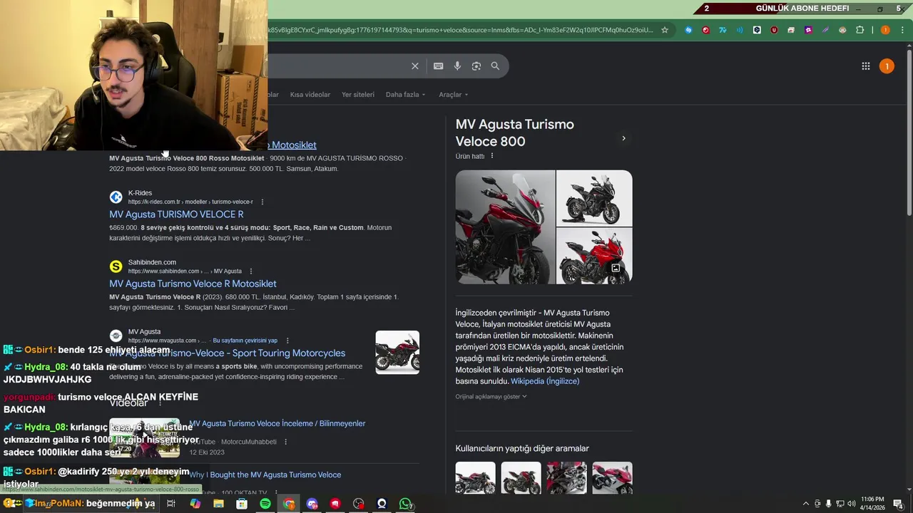The height and width of the screenshot is (513, 913).
Task: Bookmark this page with the star icon
Action: point(665,30)
